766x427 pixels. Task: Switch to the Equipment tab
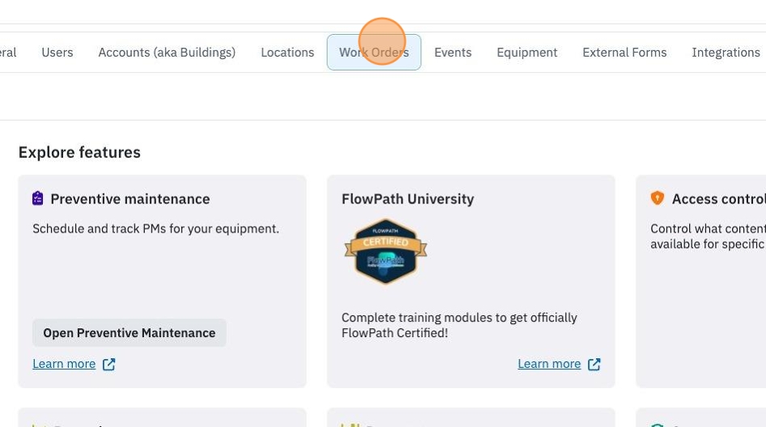(x=526, y=53)
